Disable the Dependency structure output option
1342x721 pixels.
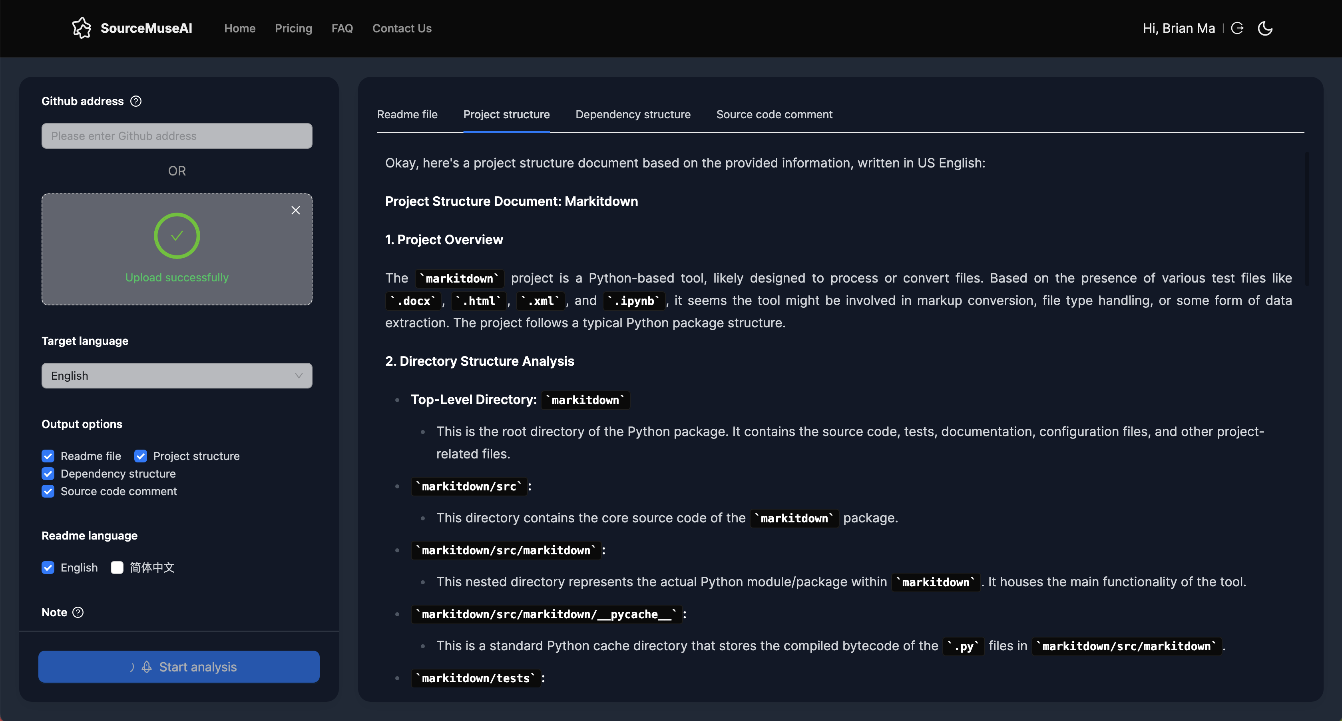[48, 474]
